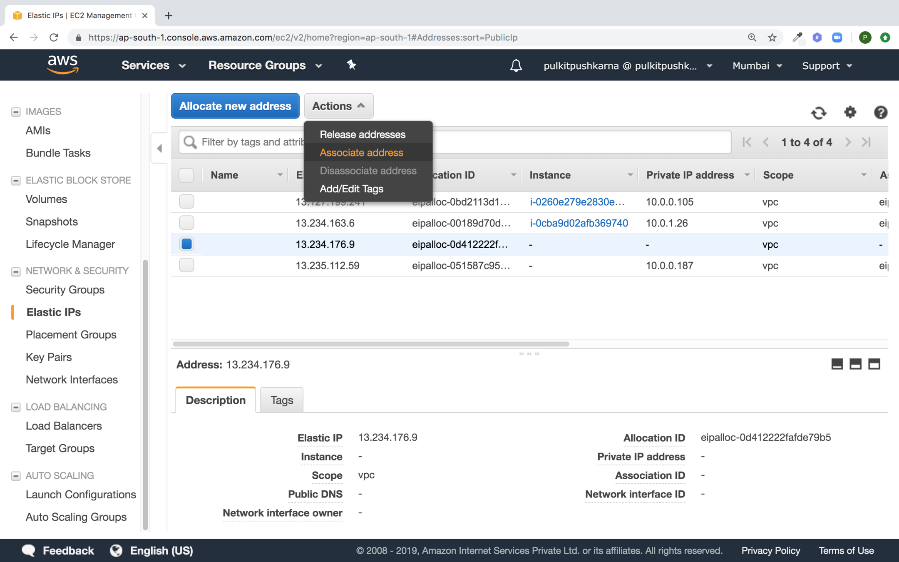Minimize the details pane layout icon
Screen dimensions: 899x562
click(x=837, y=364)
